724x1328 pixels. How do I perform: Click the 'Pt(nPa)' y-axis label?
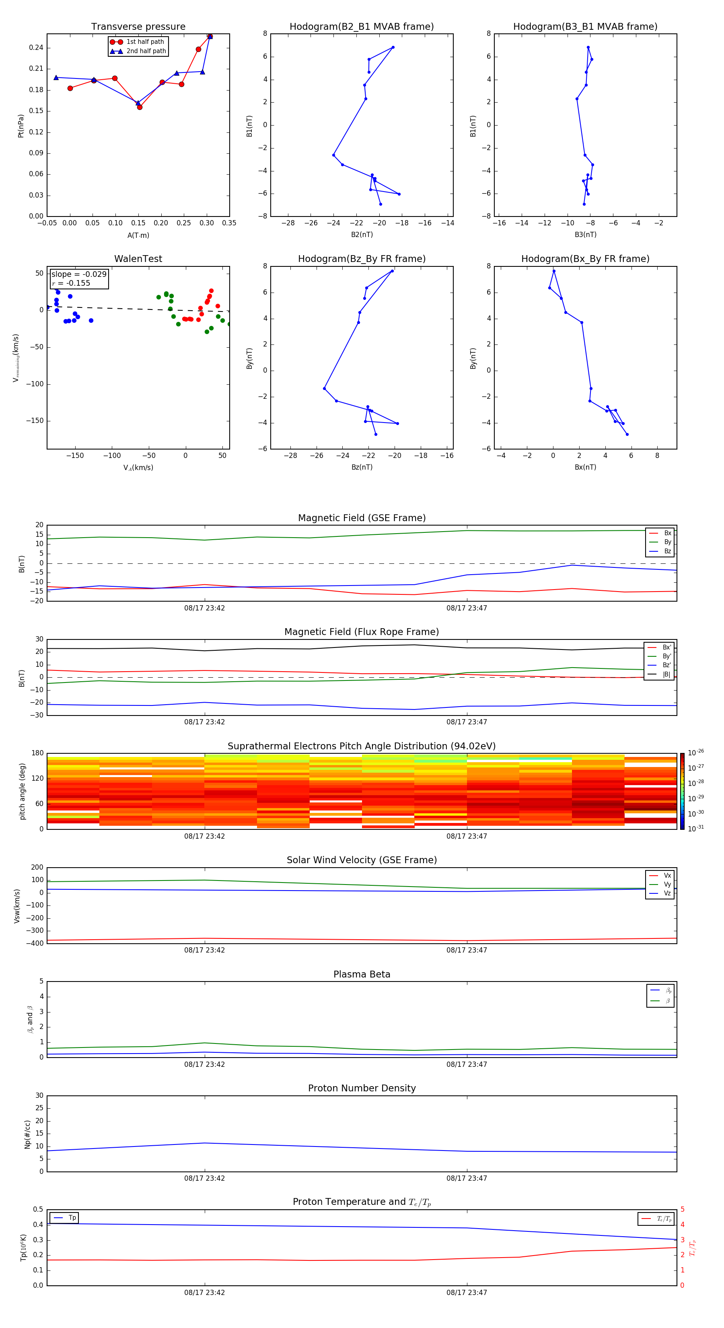(21, 126)
